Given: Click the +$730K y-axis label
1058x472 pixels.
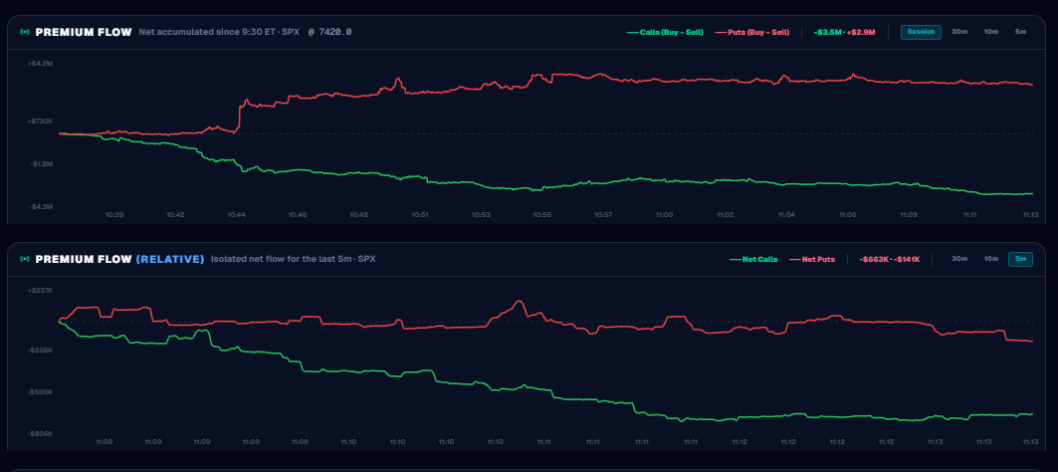Looking at the screenshot, I should click(41, 120).
